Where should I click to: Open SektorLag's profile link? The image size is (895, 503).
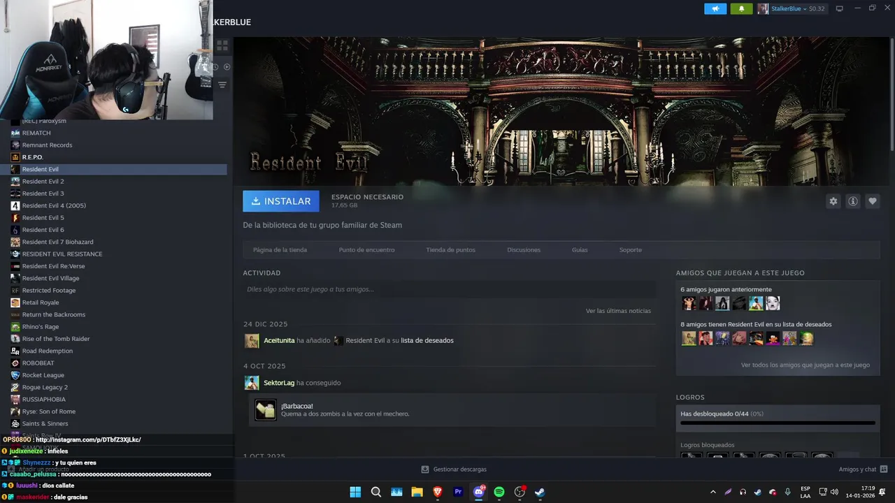(279, 383)
